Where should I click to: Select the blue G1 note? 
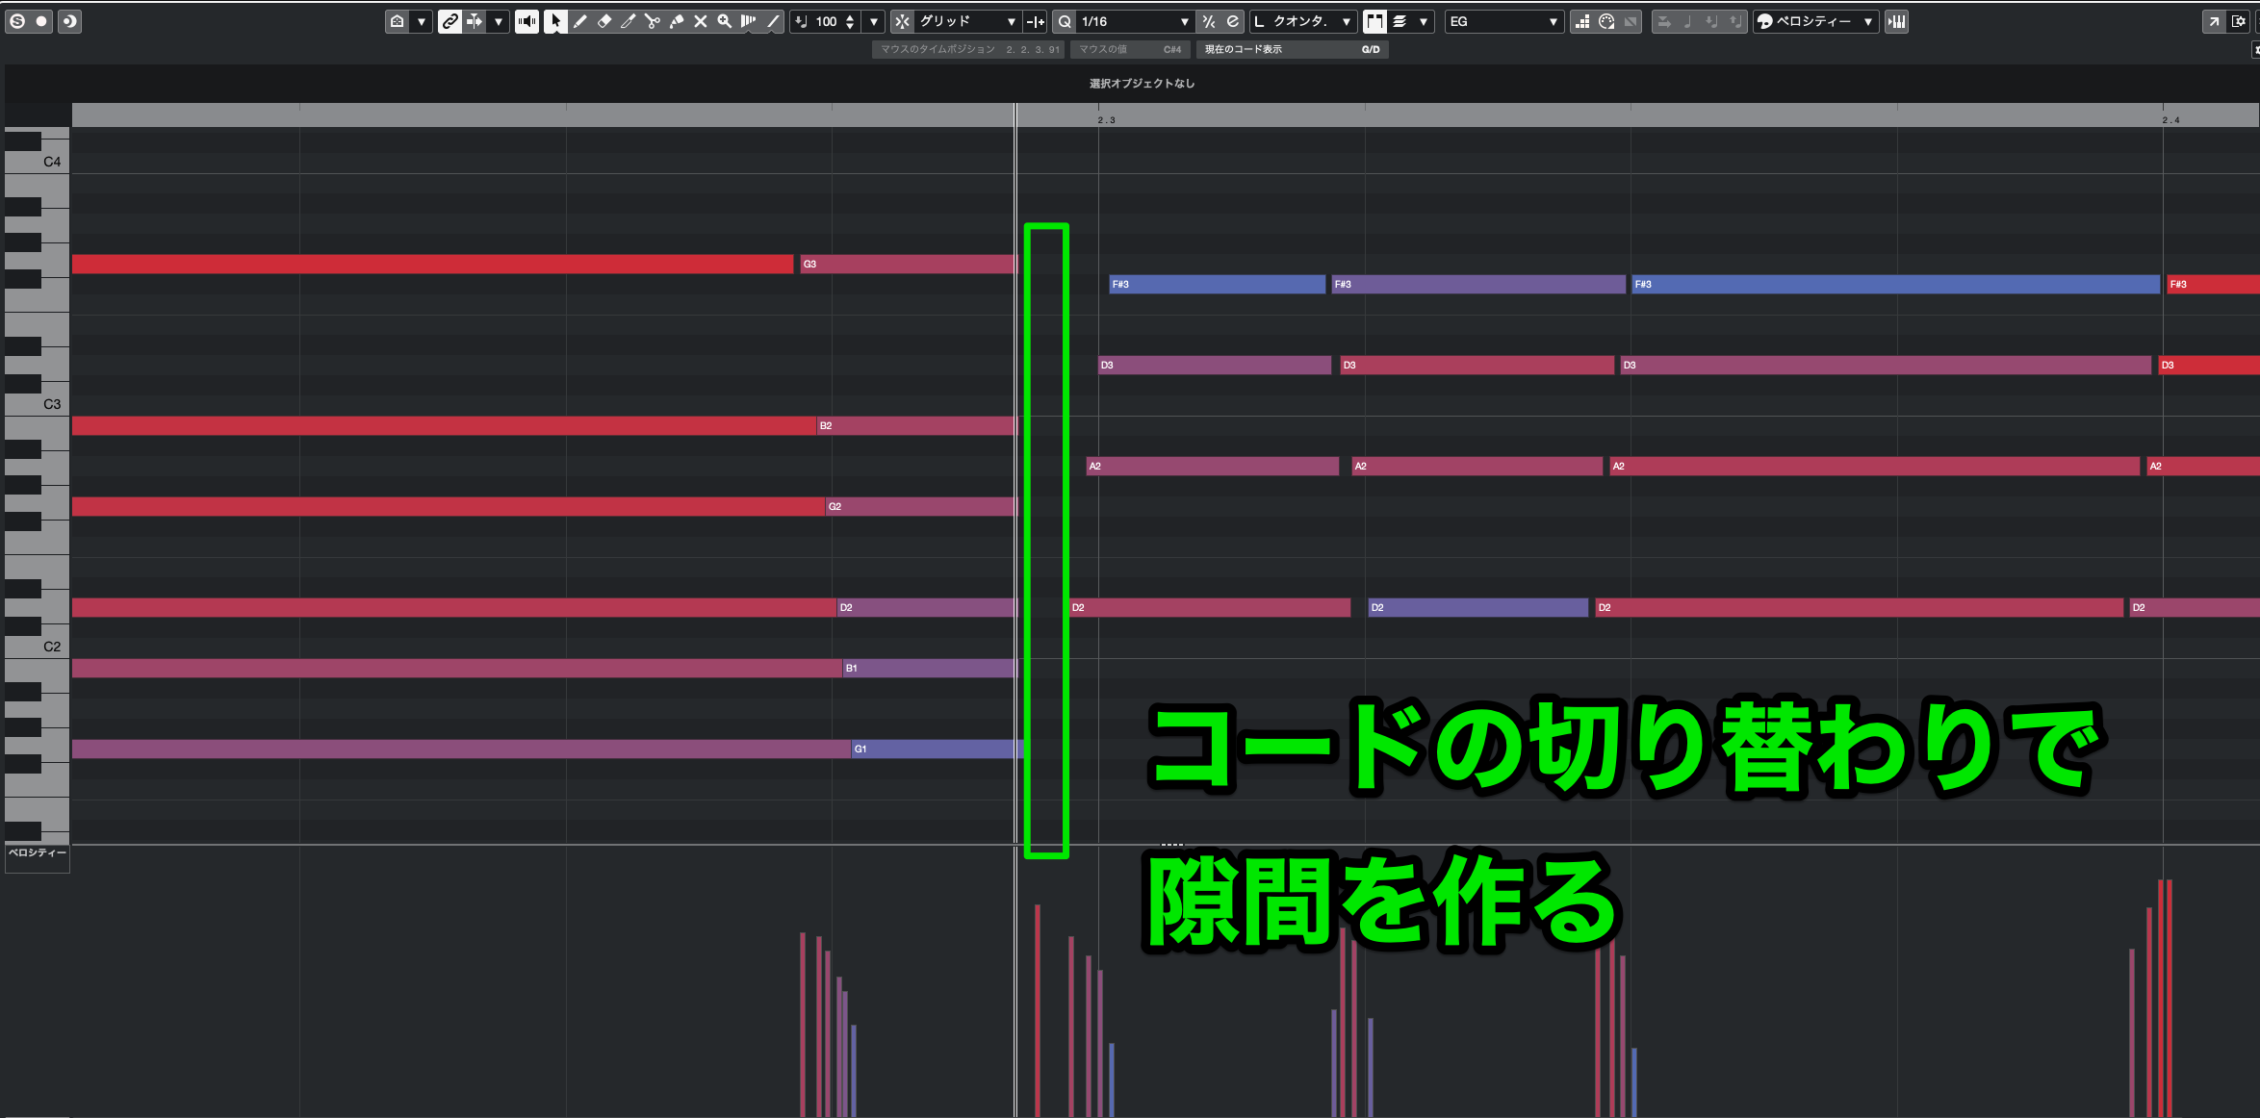(x=937, y=749)
